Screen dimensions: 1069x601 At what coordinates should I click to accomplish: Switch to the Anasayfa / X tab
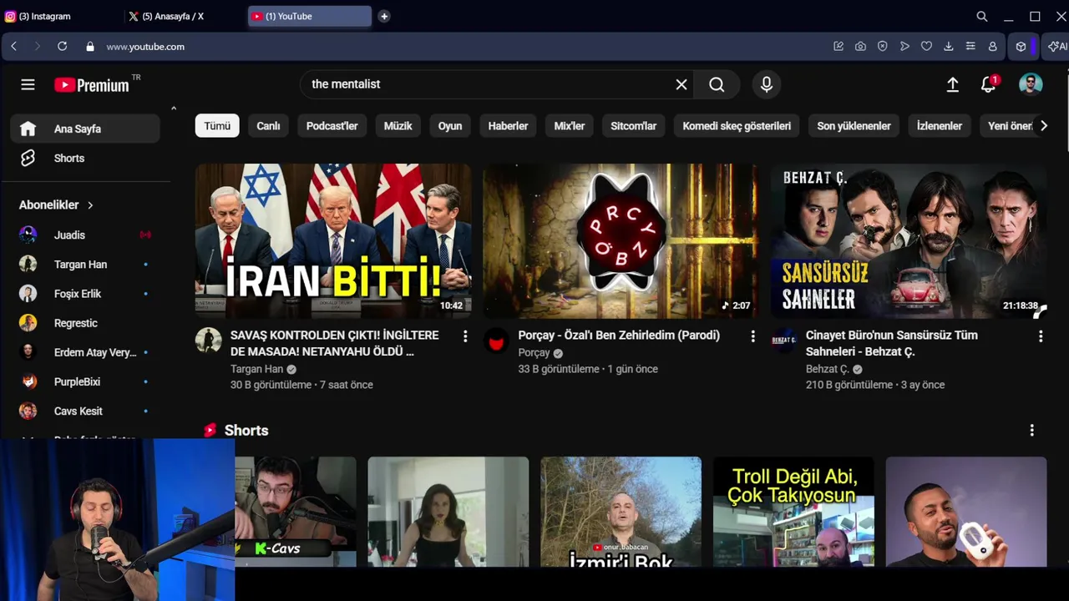click(185, 16)
